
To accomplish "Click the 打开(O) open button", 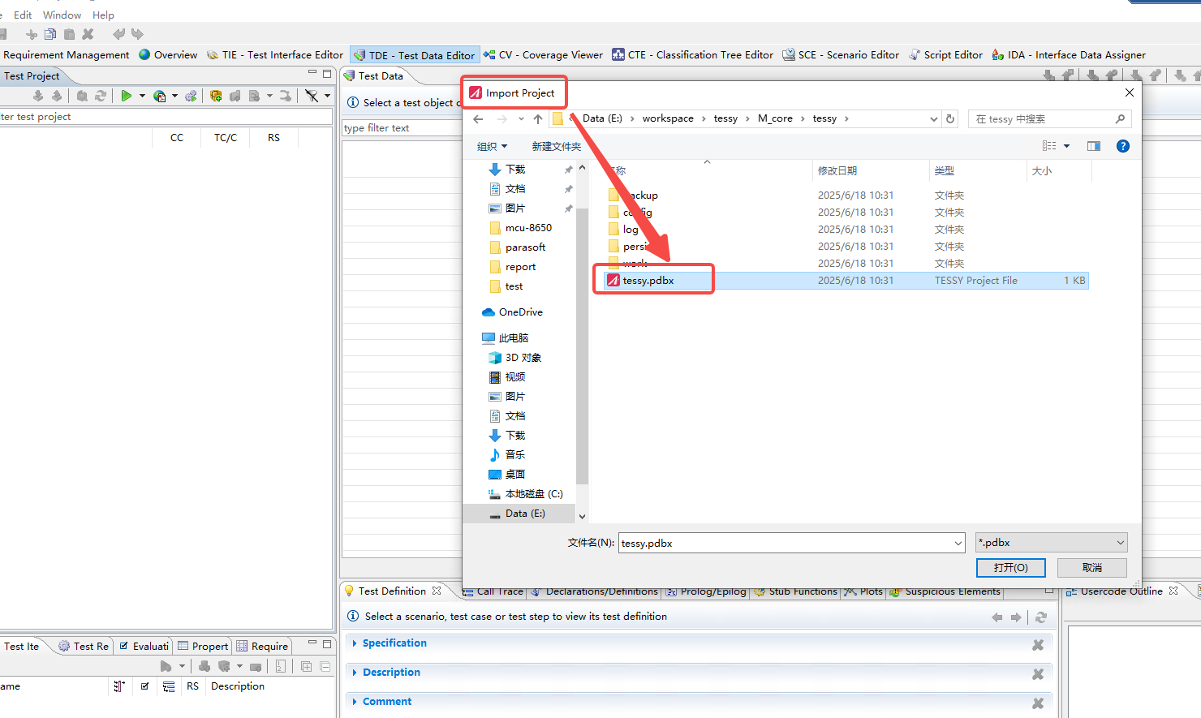I will (x=1010, y=568).
